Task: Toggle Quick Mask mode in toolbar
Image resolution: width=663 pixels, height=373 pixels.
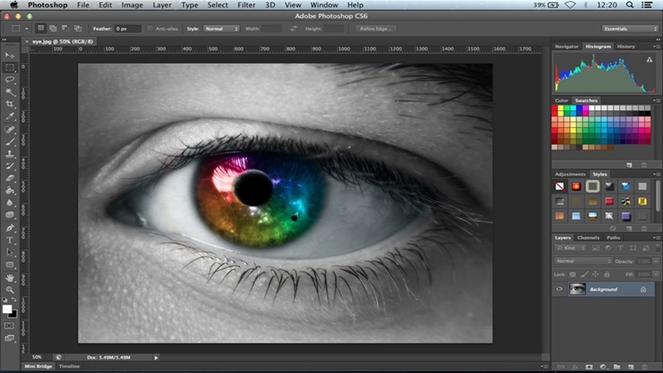Action: point(10,326)
